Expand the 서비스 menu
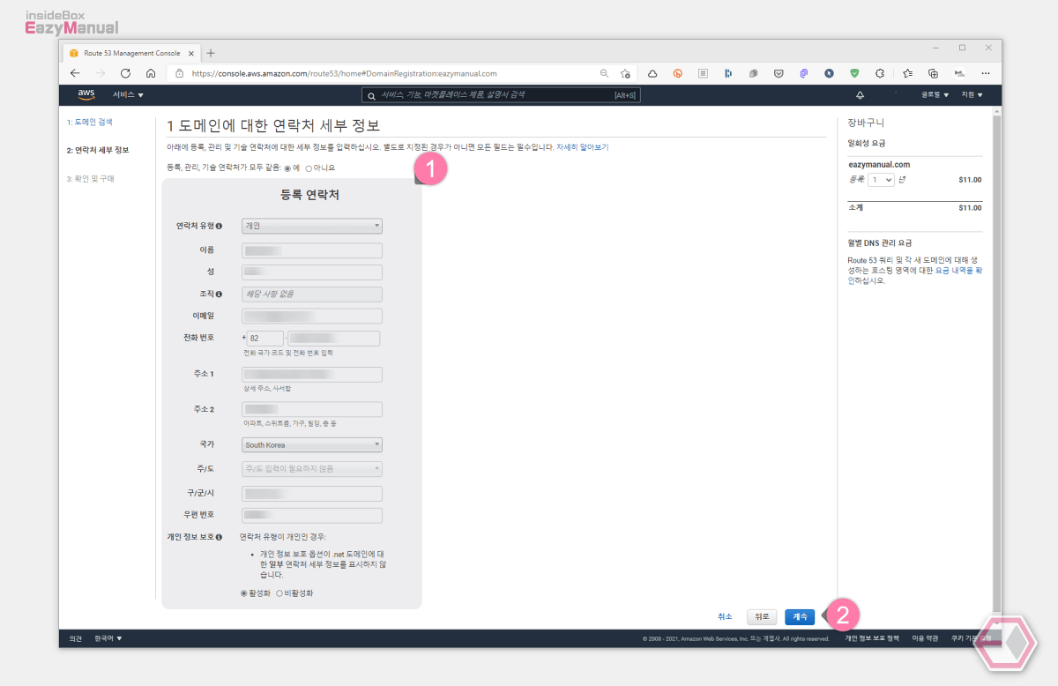Viewport: 1058px width, 686px height. [128, 94]
